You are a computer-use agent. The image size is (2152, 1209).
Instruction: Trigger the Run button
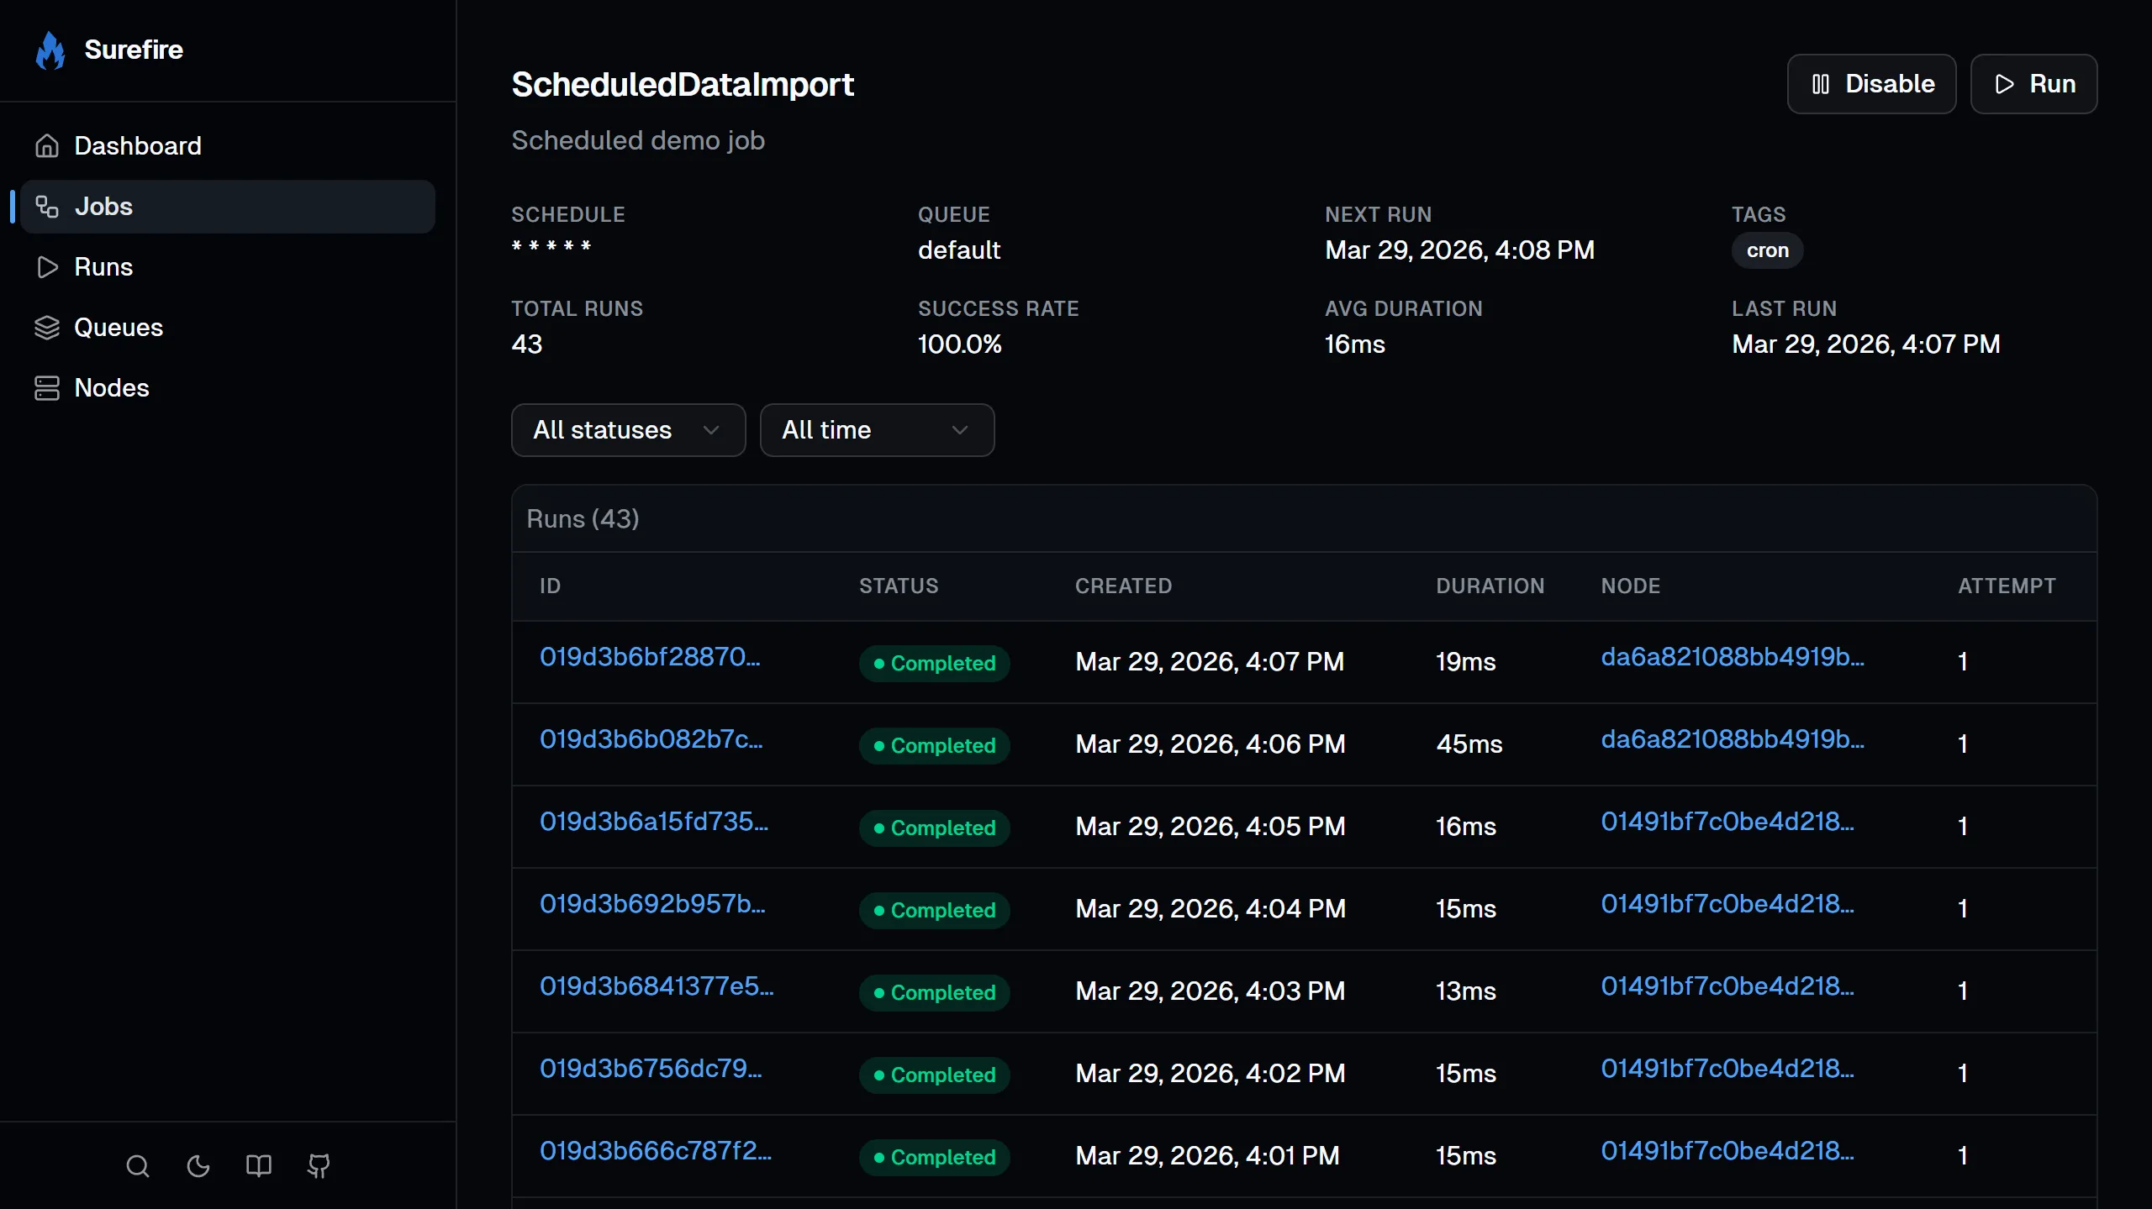coord(2033,84)
